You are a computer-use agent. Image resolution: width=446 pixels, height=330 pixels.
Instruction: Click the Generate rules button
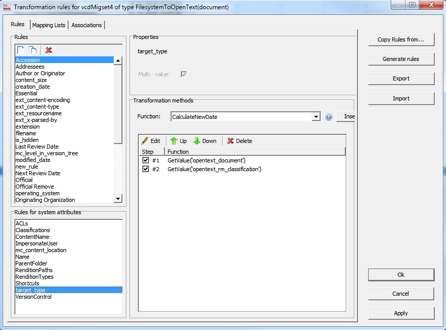point(401,59)
